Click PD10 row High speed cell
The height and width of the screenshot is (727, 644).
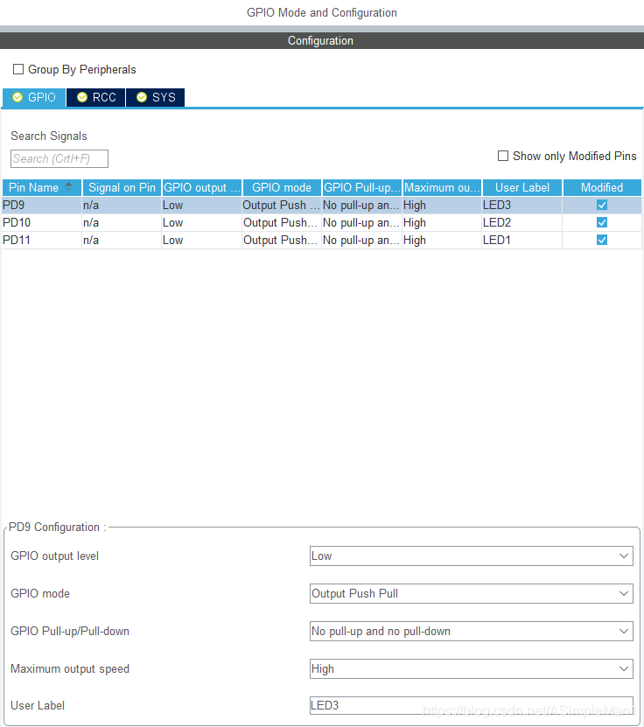point(442,222)
